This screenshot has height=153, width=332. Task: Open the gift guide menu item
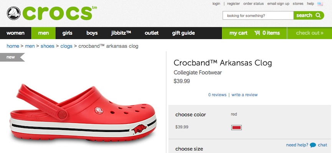pos(183,33)
